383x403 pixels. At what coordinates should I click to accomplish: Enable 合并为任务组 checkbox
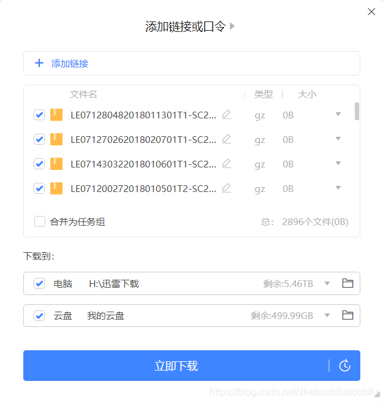(40, 221)
